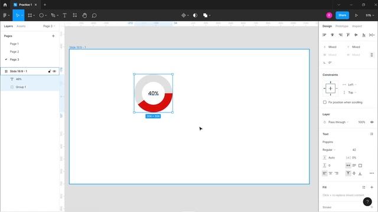Open shape tools dropdown arrow
Screen dimensions: 378x212
tap(46, 16)
